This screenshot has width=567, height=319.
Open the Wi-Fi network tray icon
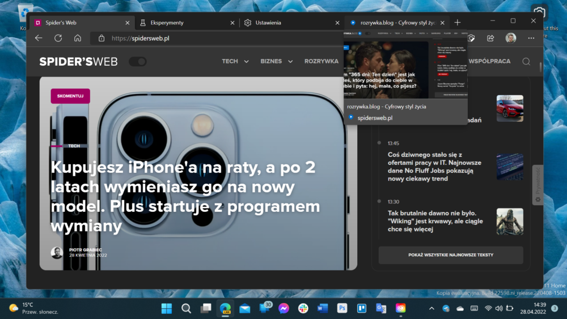pyautogui.click(x=488, y=309)
